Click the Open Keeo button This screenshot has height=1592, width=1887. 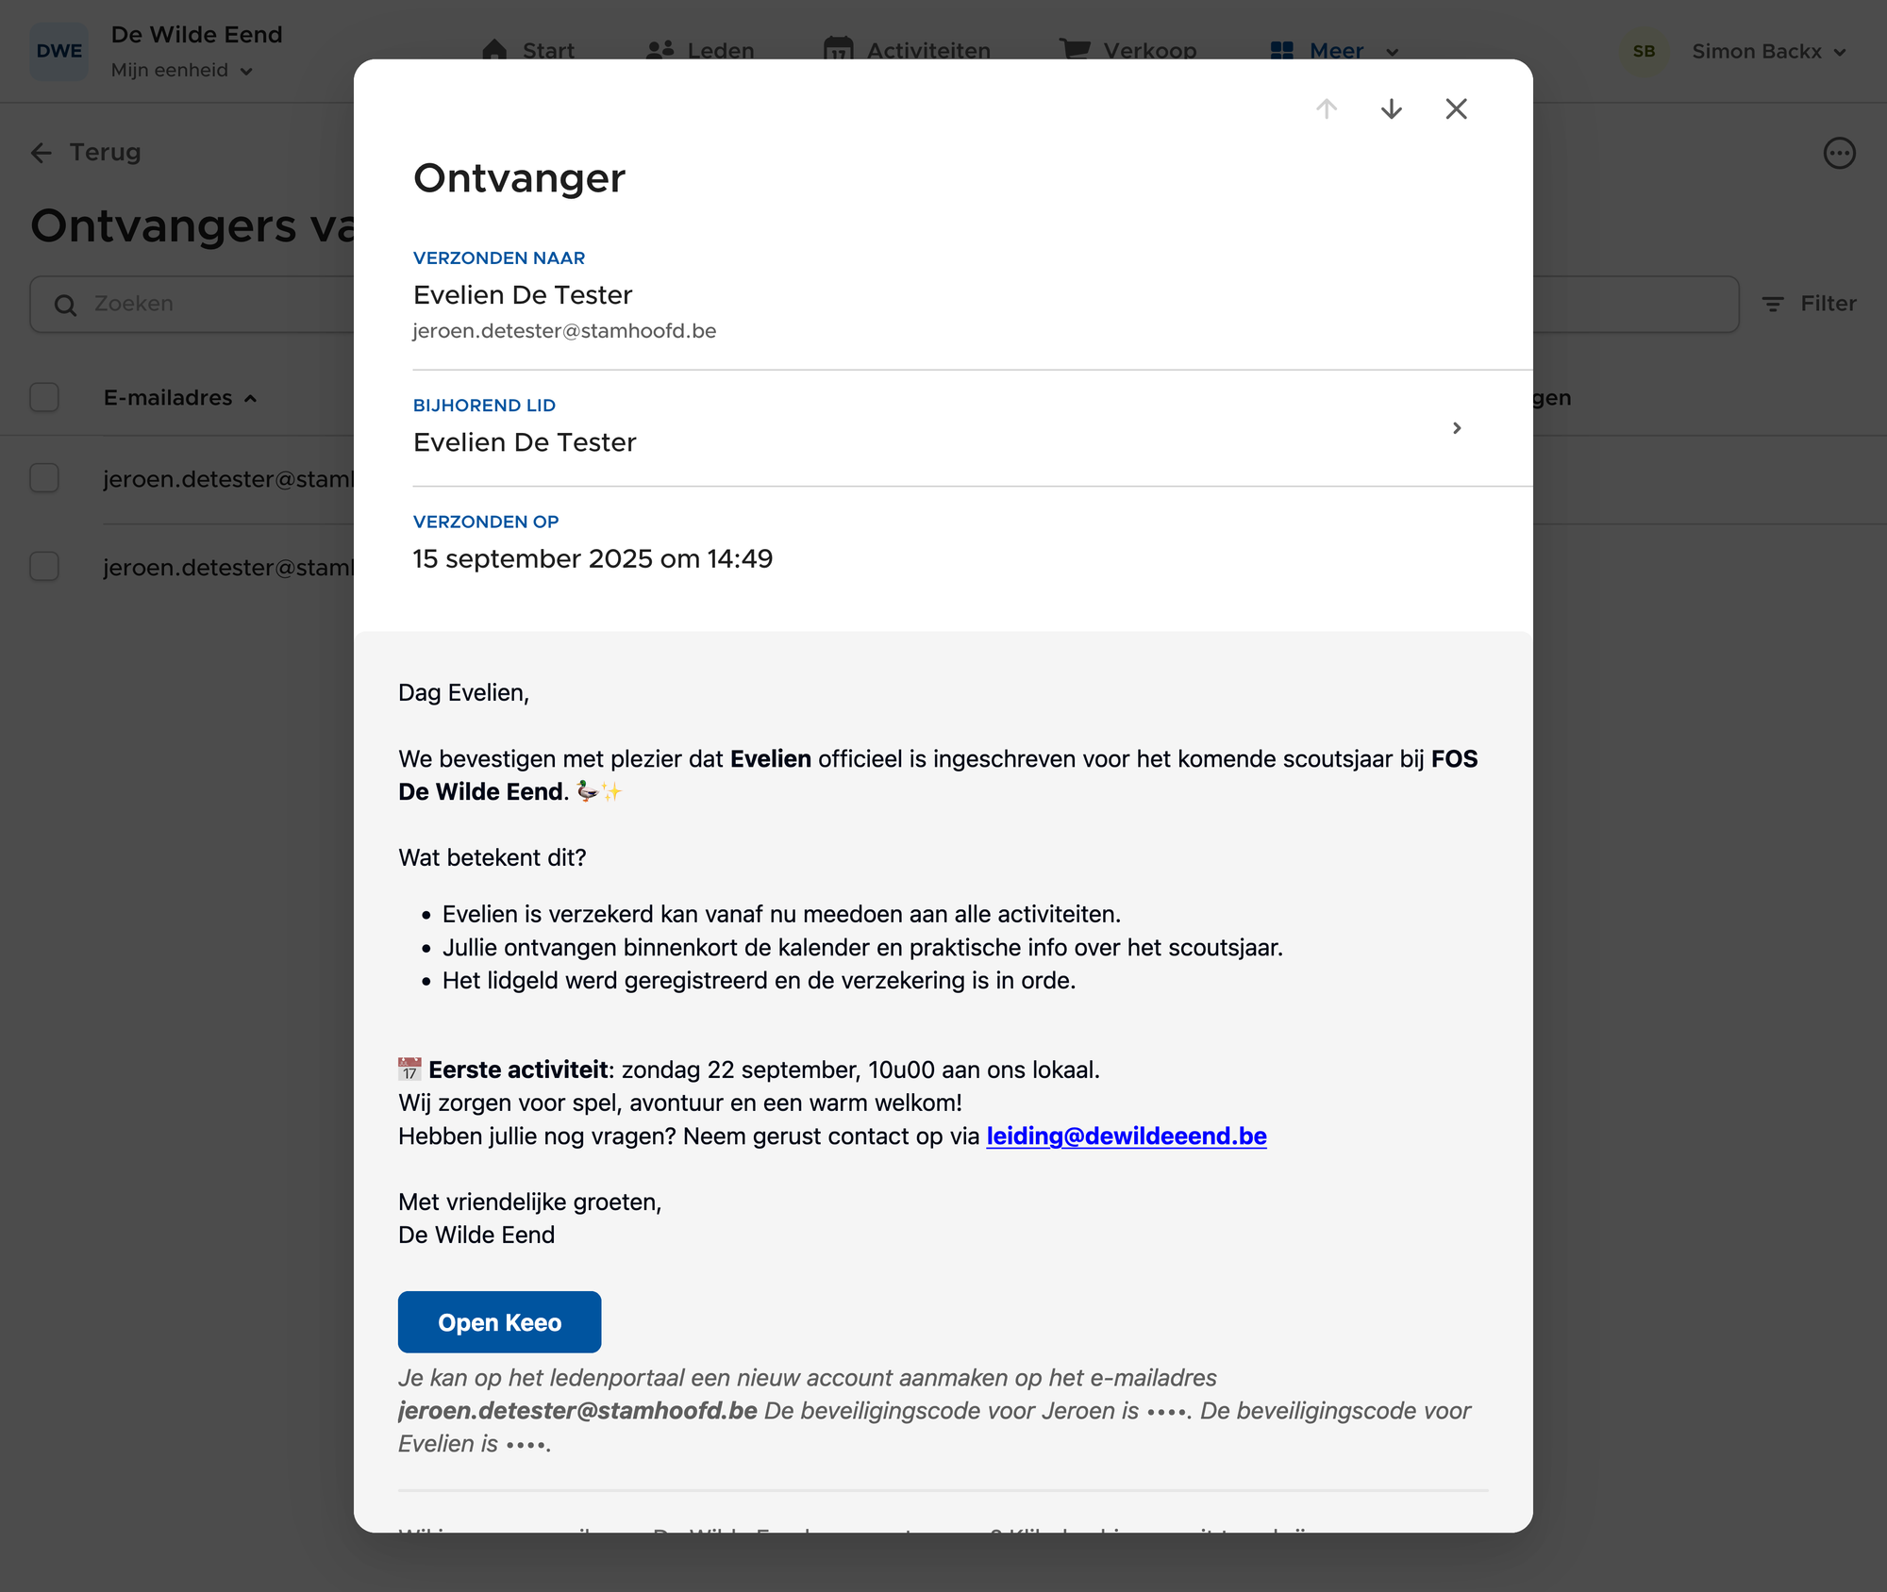(x=499, y=1322)
